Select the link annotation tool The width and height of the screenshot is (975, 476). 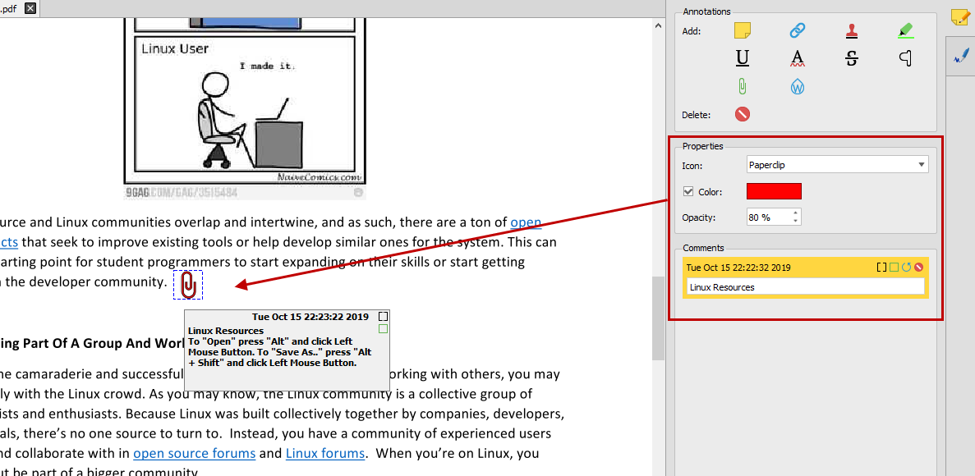tap(797, 30)
